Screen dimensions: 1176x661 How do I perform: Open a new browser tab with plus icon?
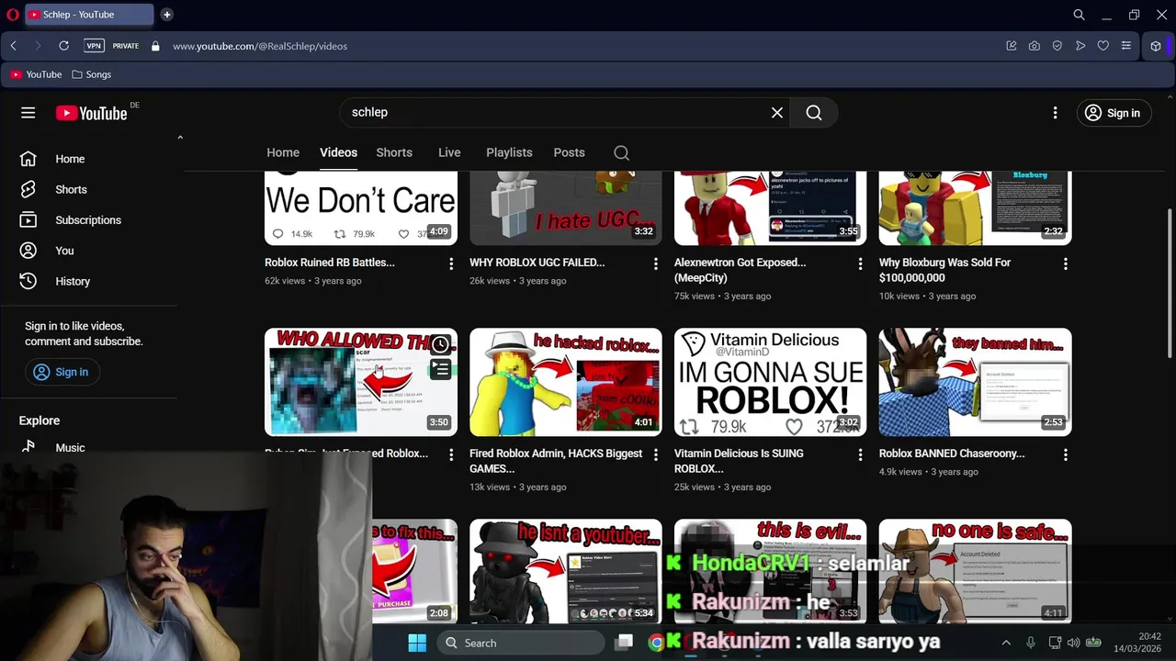pos(166,15)
